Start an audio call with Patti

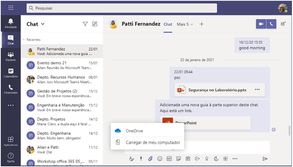pos(271,24)
